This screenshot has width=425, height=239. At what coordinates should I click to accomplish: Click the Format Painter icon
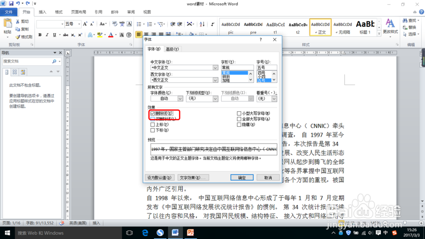(17, 37)
